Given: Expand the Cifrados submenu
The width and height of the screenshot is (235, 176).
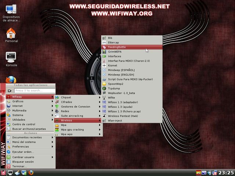Looking at the screenshot, I should pyautogui.click(x=78, y=102).
